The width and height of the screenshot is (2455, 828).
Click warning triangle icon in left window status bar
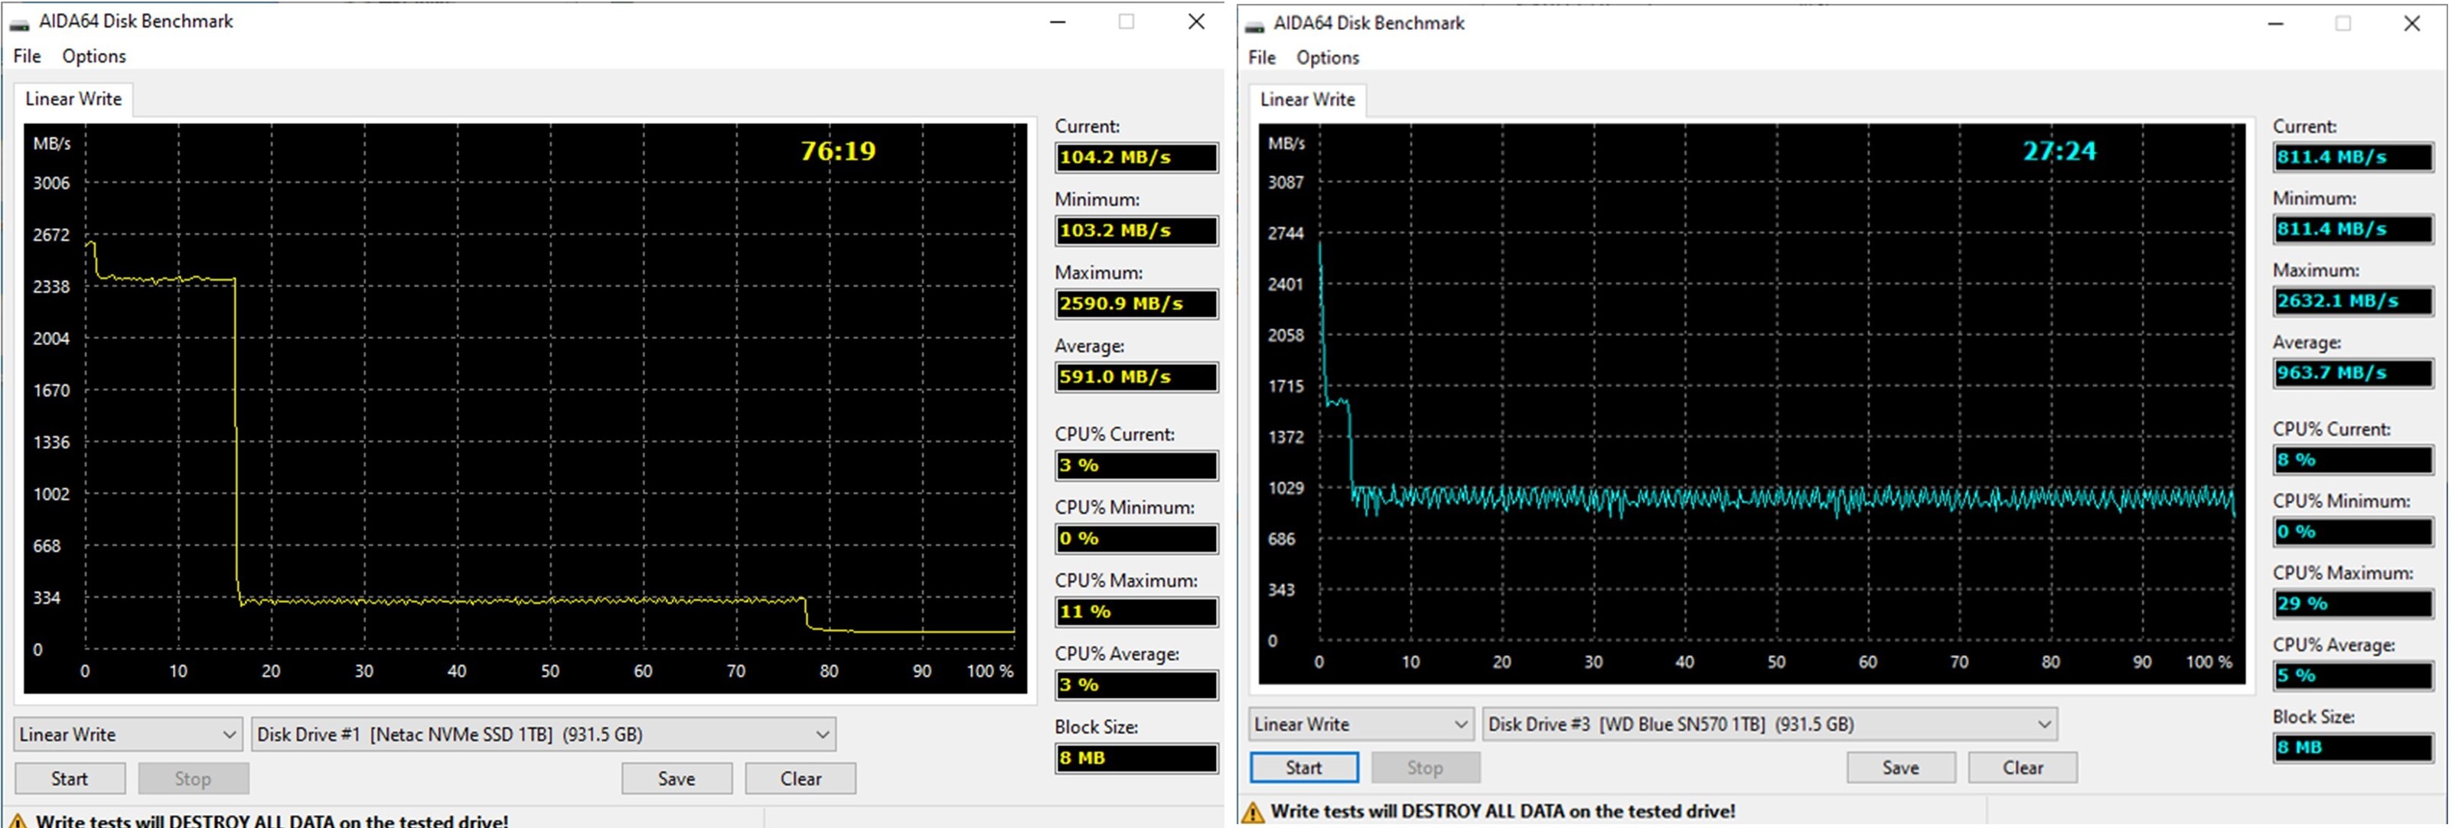point(17,820)
